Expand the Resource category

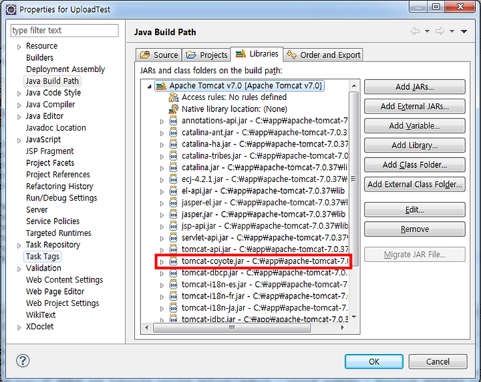coord(19,47)
